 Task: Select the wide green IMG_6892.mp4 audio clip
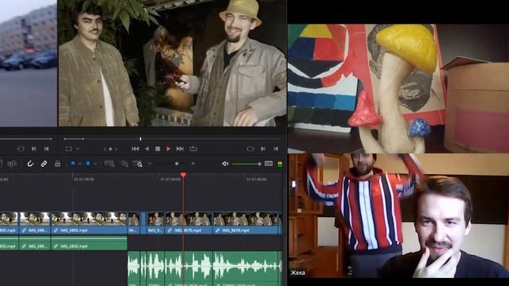[x=89, y=244]
